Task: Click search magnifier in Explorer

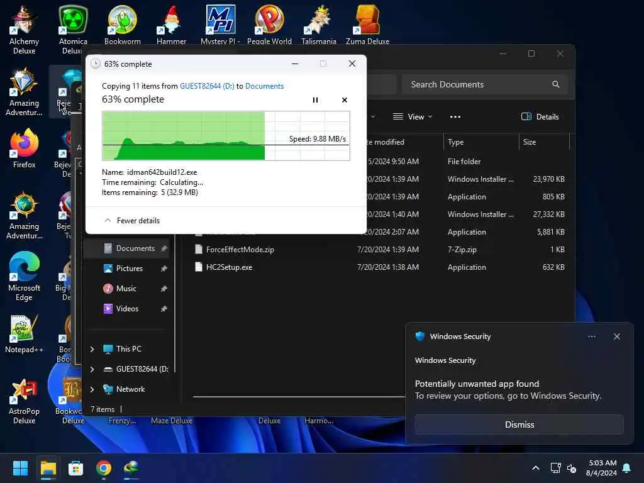Action: [x=556, y=84]
